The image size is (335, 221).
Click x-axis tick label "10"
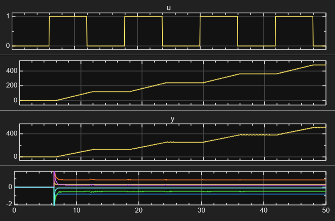[77, 210]
